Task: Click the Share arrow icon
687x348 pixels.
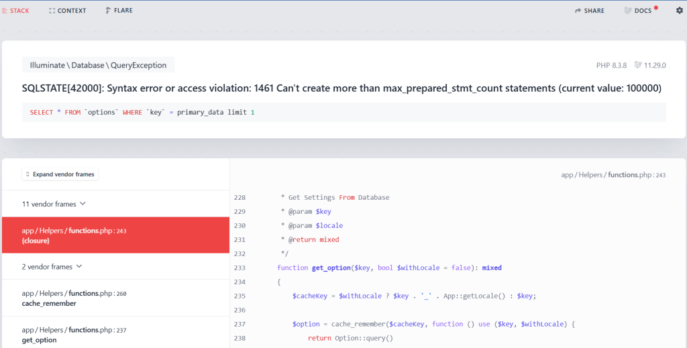Action: point(578,11)
